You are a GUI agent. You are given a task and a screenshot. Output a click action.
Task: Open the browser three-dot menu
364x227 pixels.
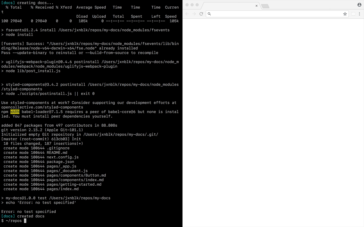(x=359, y=14)
